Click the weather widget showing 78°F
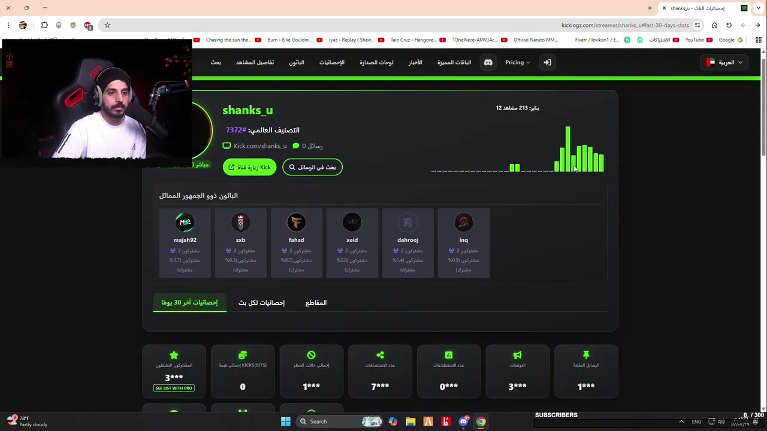 [x=26, y=421]
